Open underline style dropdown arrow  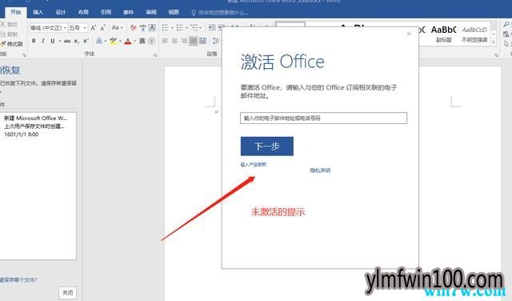click(60, 41)
